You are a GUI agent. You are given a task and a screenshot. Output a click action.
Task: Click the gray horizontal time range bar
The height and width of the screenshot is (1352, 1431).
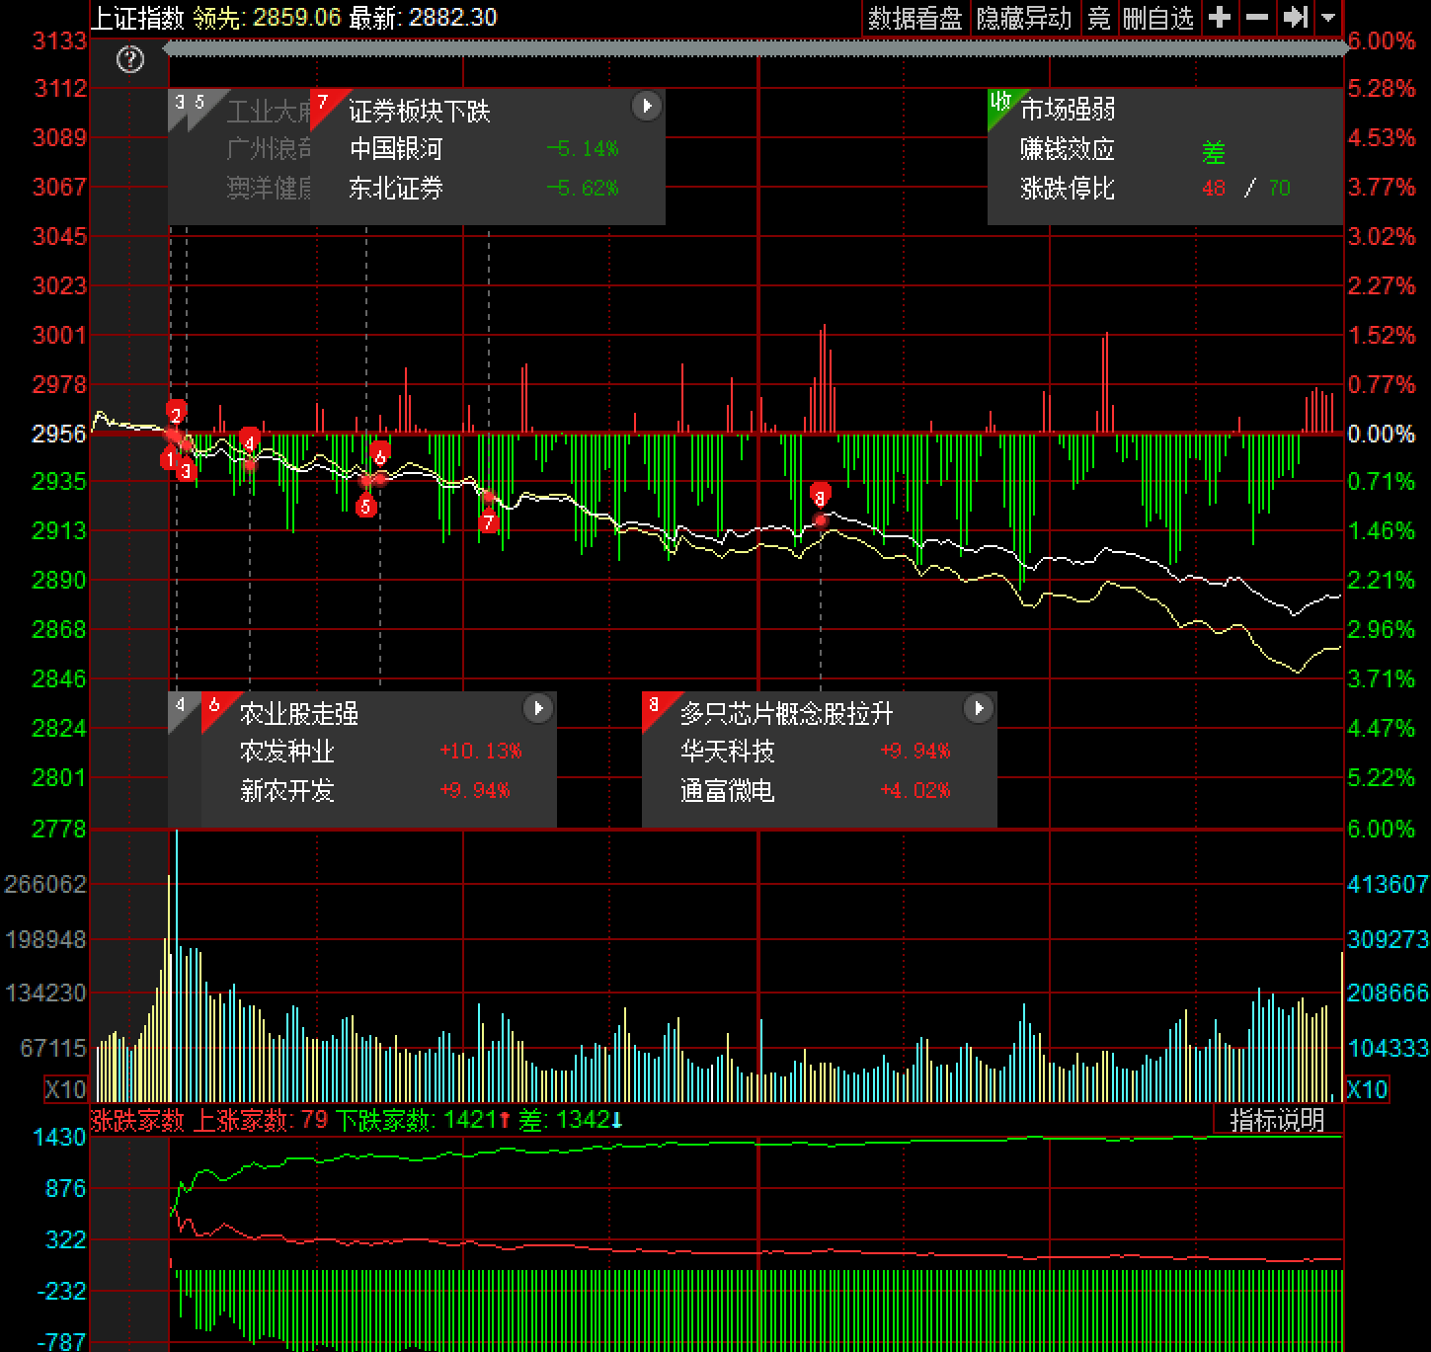pos(755,47)
